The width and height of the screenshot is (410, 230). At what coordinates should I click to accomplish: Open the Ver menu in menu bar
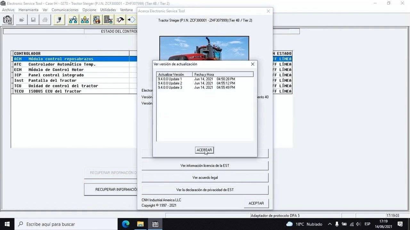pyautogui.click(x=45, y=10)
